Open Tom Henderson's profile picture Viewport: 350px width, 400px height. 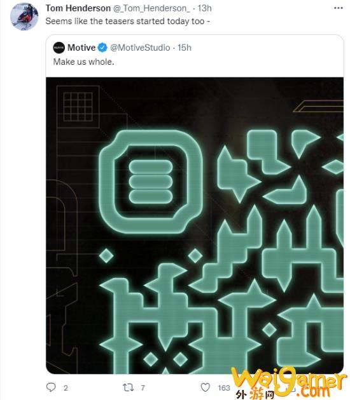pos(24,17)
